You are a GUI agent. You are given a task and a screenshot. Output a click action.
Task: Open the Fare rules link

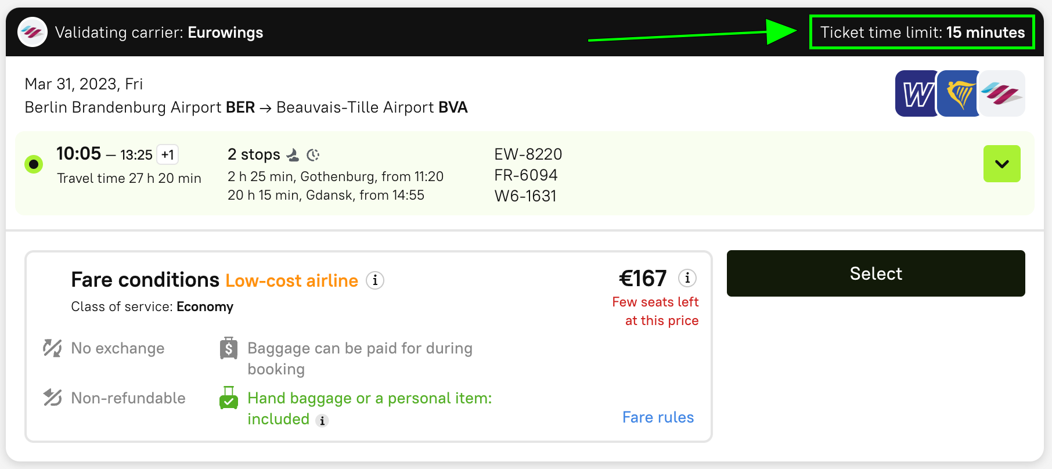658,417
